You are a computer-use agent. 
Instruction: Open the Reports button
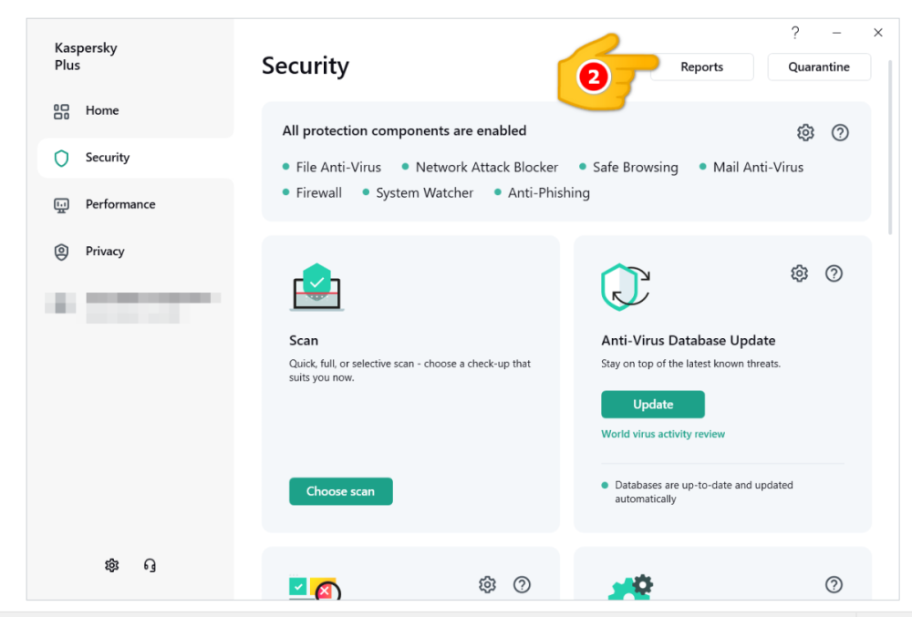[701, 67]
